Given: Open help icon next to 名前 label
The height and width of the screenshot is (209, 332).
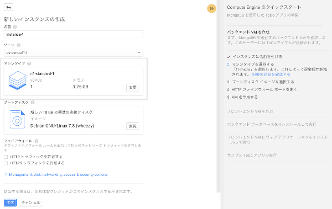Looking at the screenshot, I should 15,27.
